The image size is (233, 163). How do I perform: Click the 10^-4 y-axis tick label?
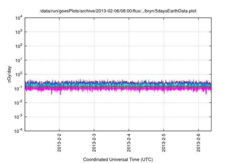point(18,131)
